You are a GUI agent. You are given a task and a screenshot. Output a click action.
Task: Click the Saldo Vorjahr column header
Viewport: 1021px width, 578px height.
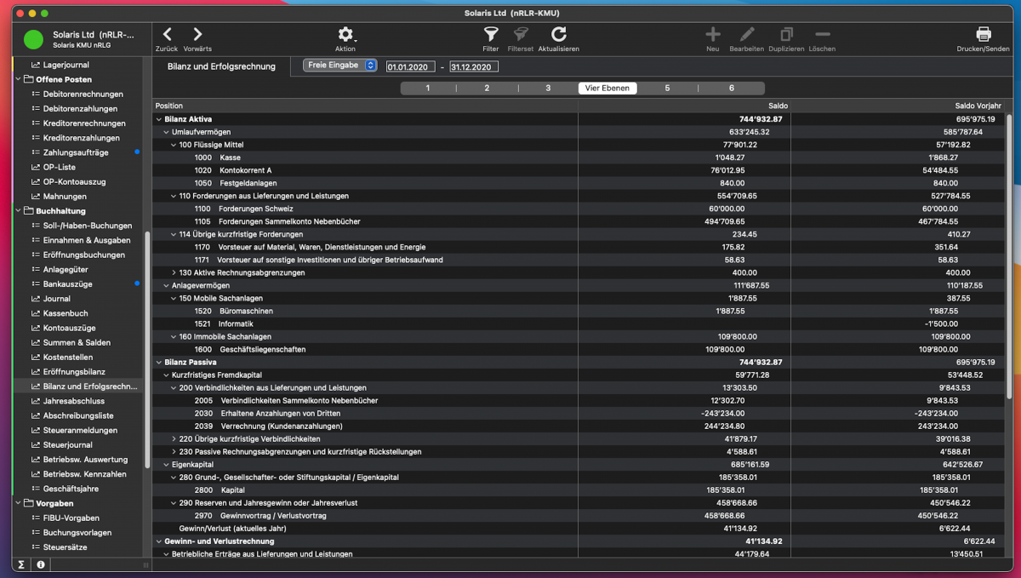tap(978, 106)
